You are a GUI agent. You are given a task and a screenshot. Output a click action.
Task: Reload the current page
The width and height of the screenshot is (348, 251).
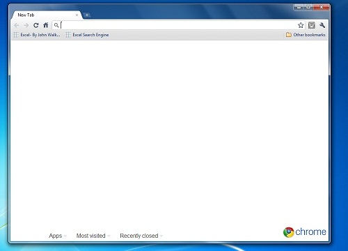click(x=35, y=25)
